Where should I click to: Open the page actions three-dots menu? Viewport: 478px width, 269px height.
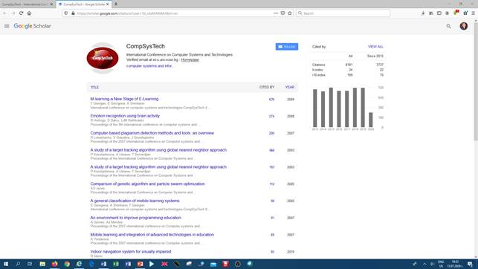coord(276,13)
